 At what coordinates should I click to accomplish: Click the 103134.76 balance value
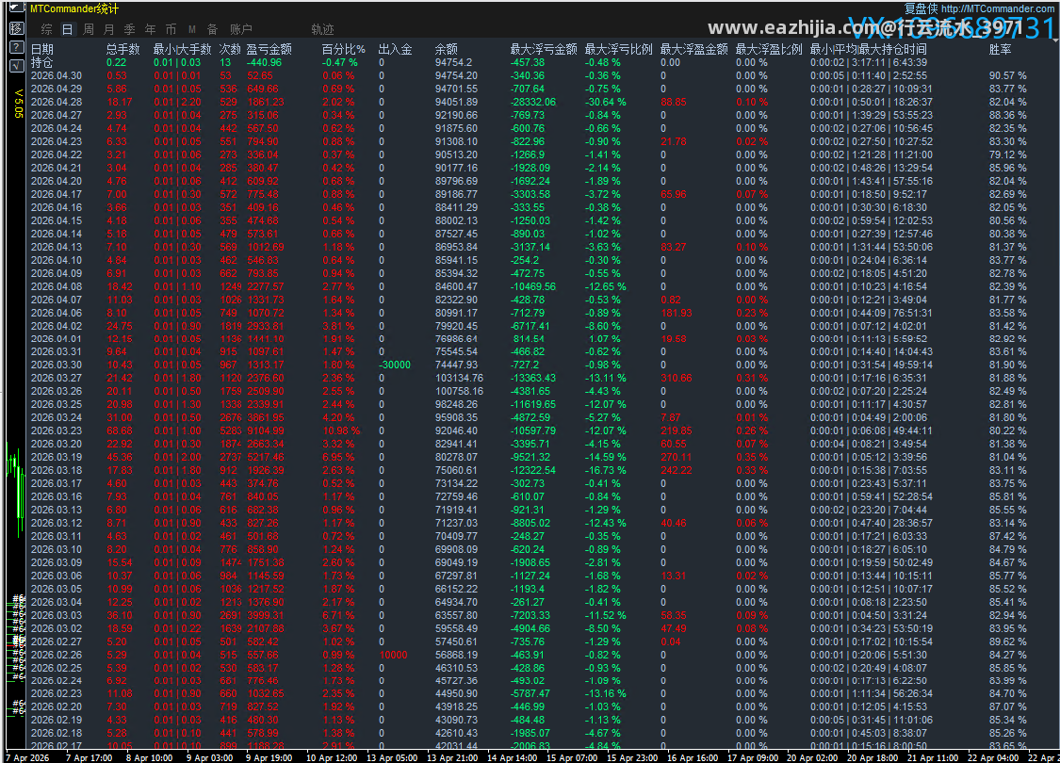(459, 378)
